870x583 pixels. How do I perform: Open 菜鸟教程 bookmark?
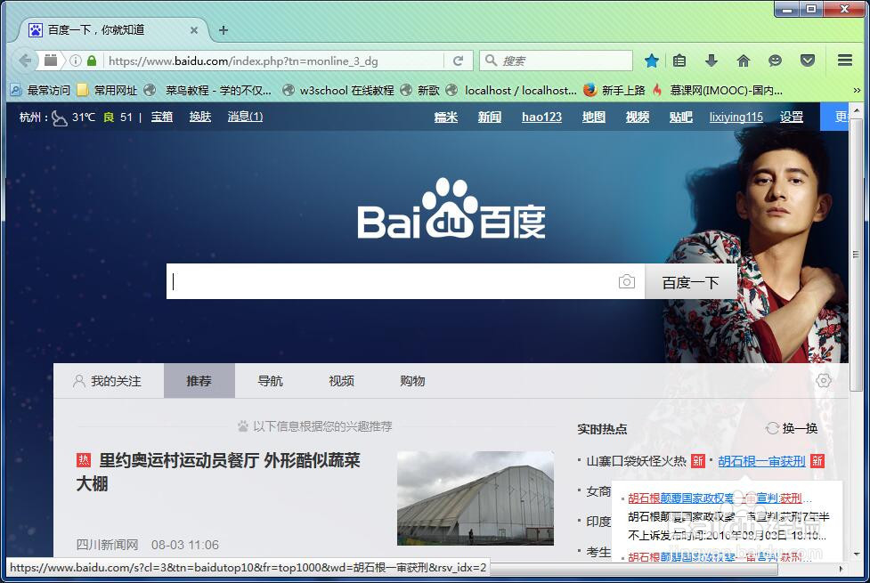coord(207,91)
